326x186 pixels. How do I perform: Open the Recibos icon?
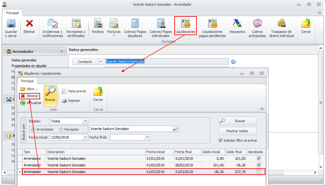point(98,24)
